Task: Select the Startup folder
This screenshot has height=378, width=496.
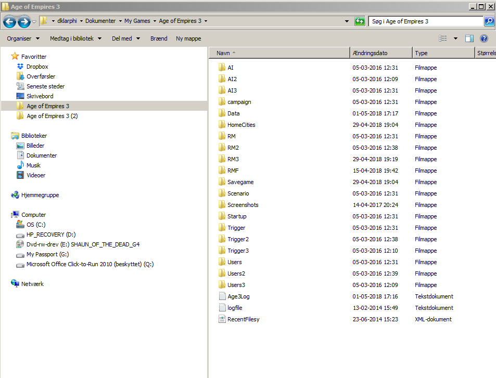Action: pyautogui.click(x=237, y=216)
